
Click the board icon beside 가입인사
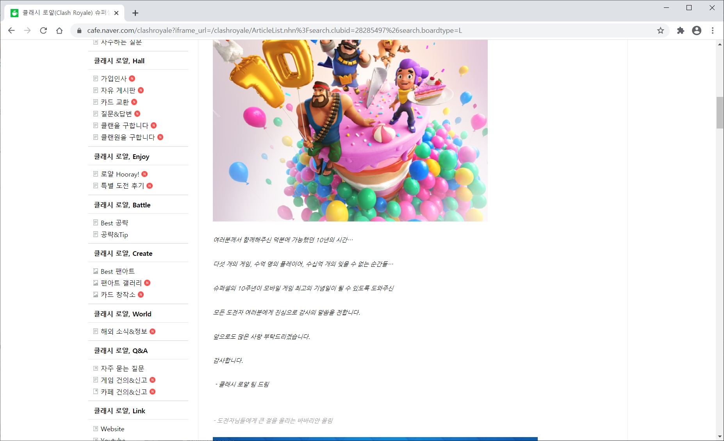pos(96,79)
